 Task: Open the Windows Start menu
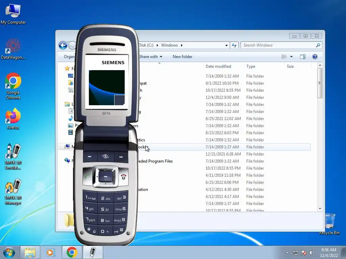pyautogui.click(x=9, y=252)
